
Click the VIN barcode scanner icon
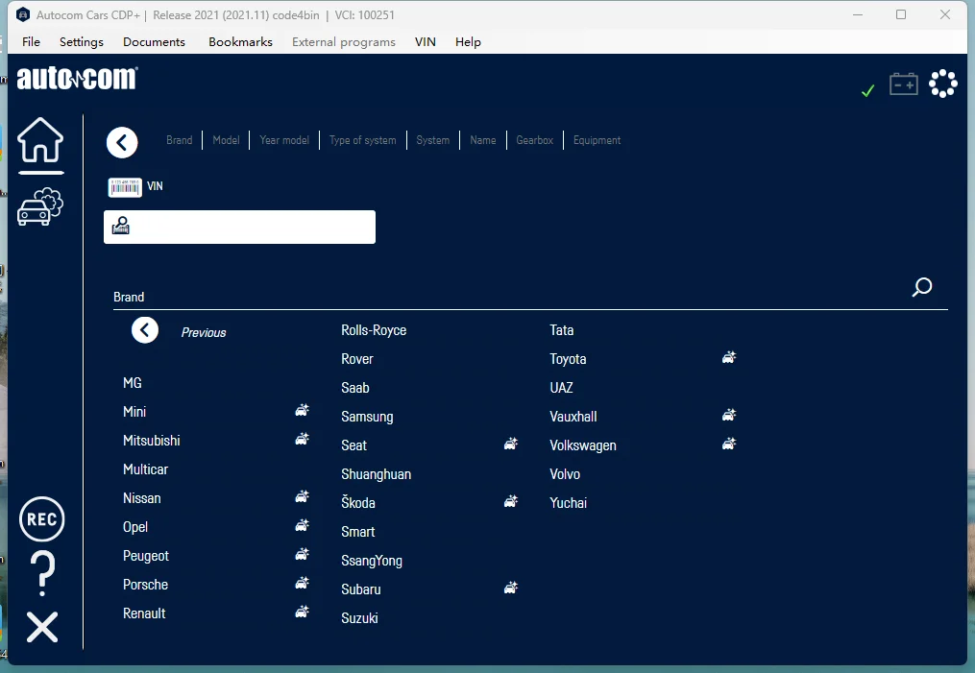tap(125, 186)
